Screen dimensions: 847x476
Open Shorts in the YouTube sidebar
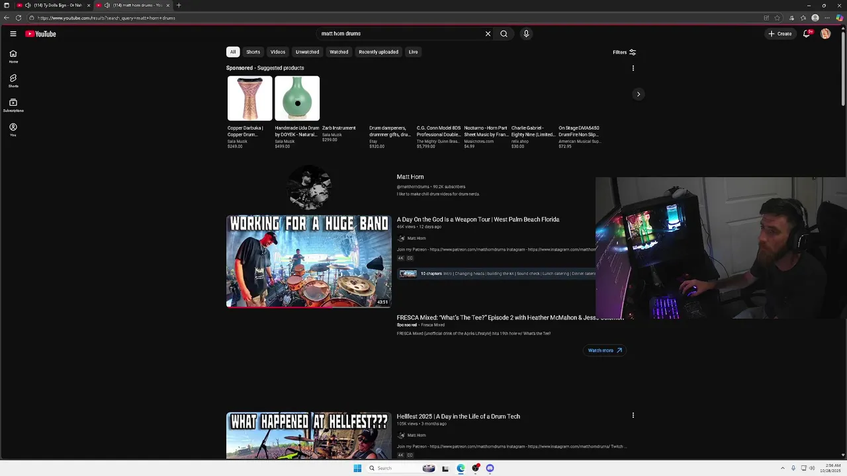click(13, 81)
